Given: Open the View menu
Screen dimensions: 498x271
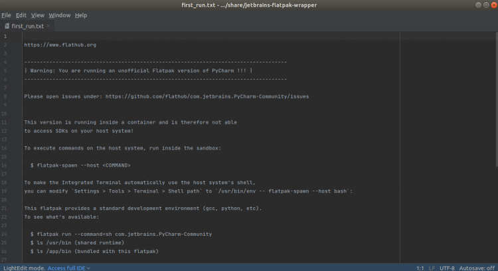Looking at the screenshot, I should click(37, 15).
